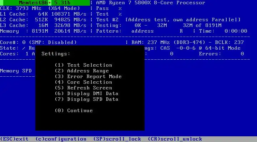Click the BCLK: 237 value

tap(229, 42)
